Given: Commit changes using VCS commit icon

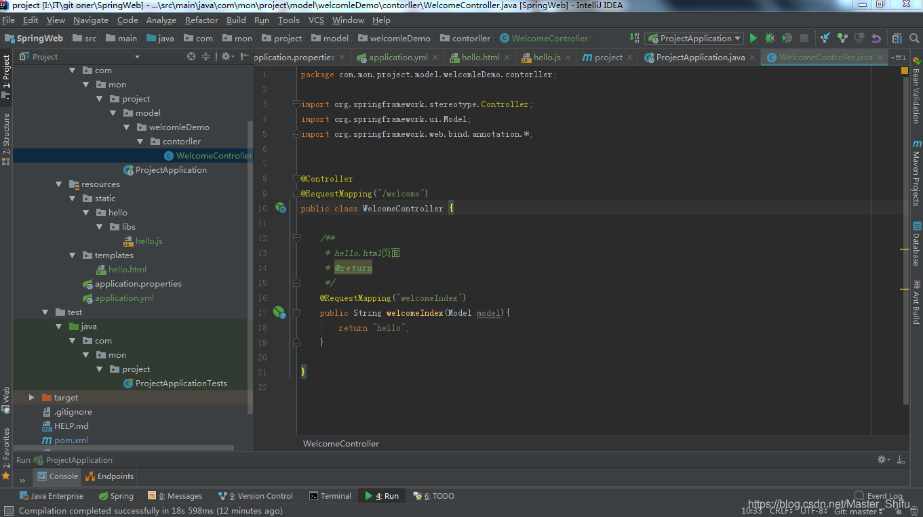Looking at the screenshot, I should pos(842,39).
